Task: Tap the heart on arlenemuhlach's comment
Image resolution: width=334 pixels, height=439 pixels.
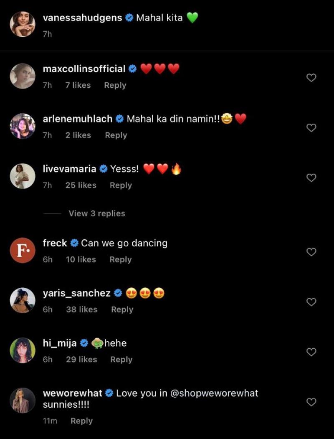Action: tap(311, 127)
